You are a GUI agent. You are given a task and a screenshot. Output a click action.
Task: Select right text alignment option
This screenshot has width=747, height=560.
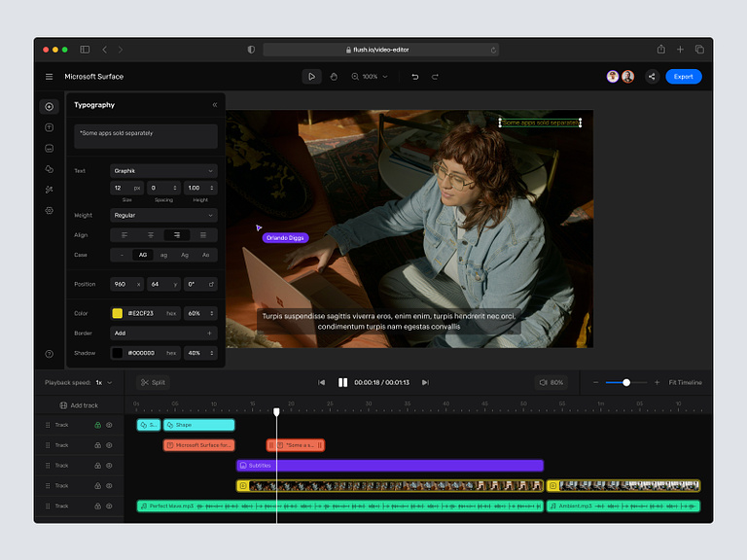(x=177, y=235)
